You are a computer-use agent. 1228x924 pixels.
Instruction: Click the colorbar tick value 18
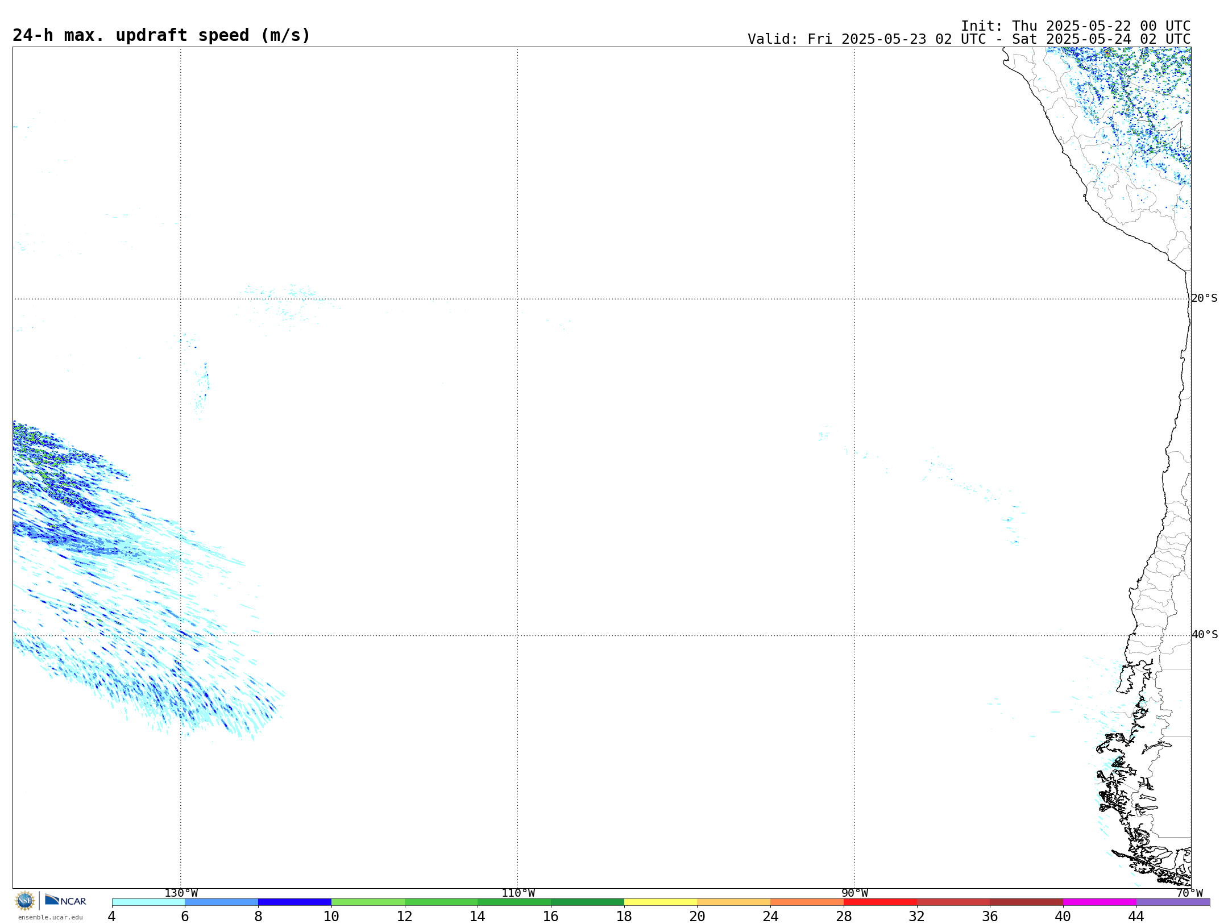point(624,917)
